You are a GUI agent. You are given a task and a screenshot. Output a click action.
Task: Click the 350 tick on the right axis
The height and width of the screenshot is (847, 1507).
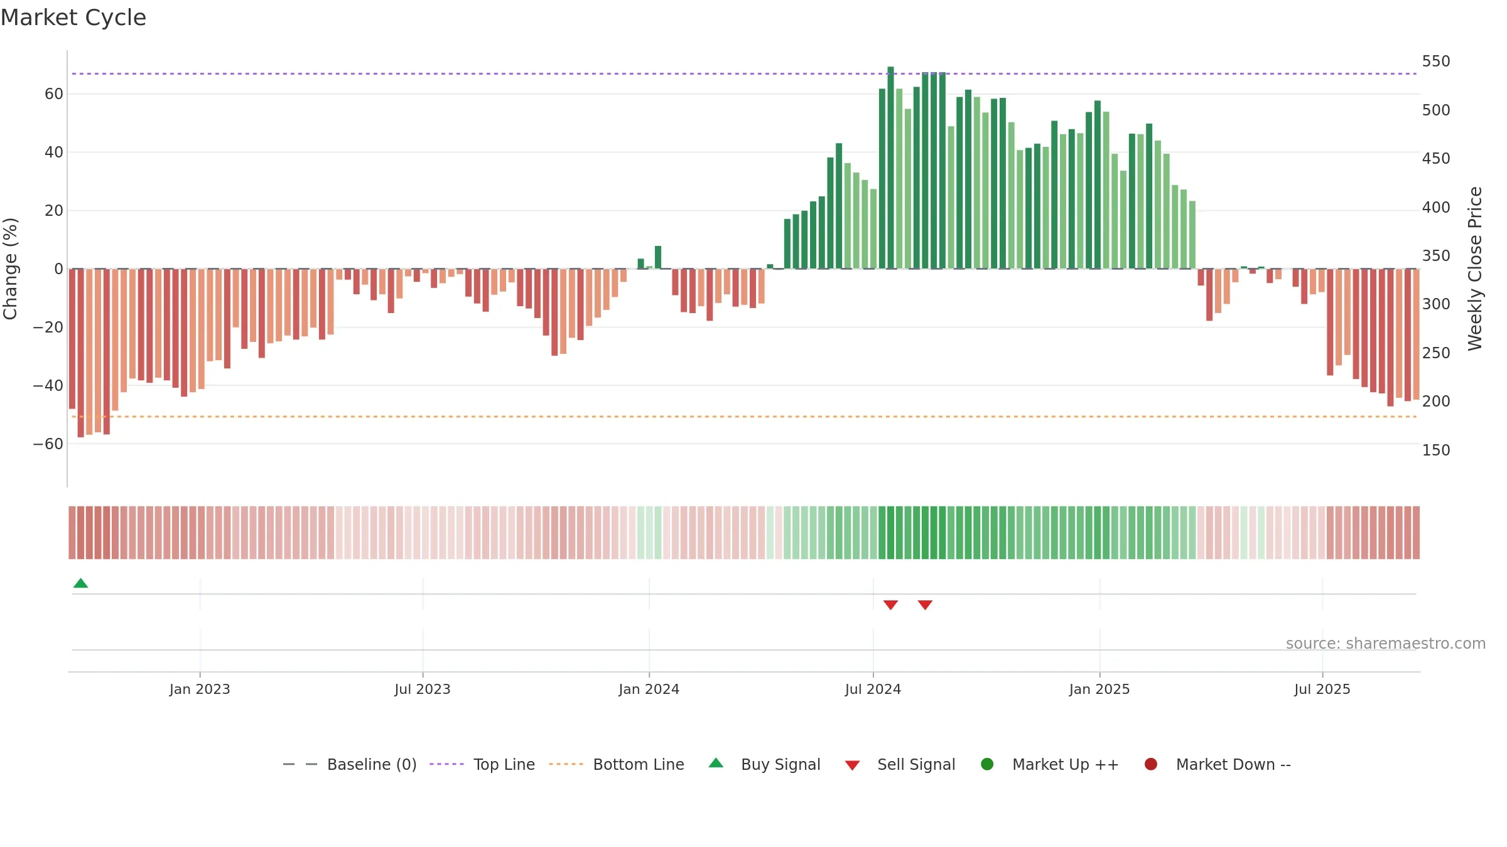(x=1436, y=256)
